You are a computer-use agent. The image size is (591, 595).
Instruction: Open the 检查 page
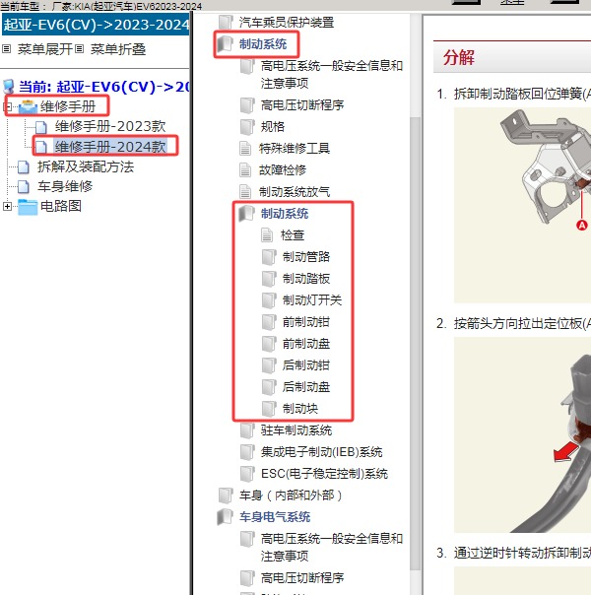(x=293, y=235)
